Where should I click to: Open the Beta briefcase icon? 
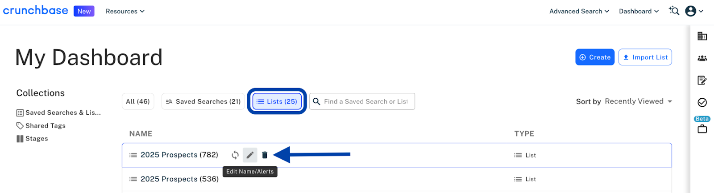pyautogui.click(x=702, y=129)
